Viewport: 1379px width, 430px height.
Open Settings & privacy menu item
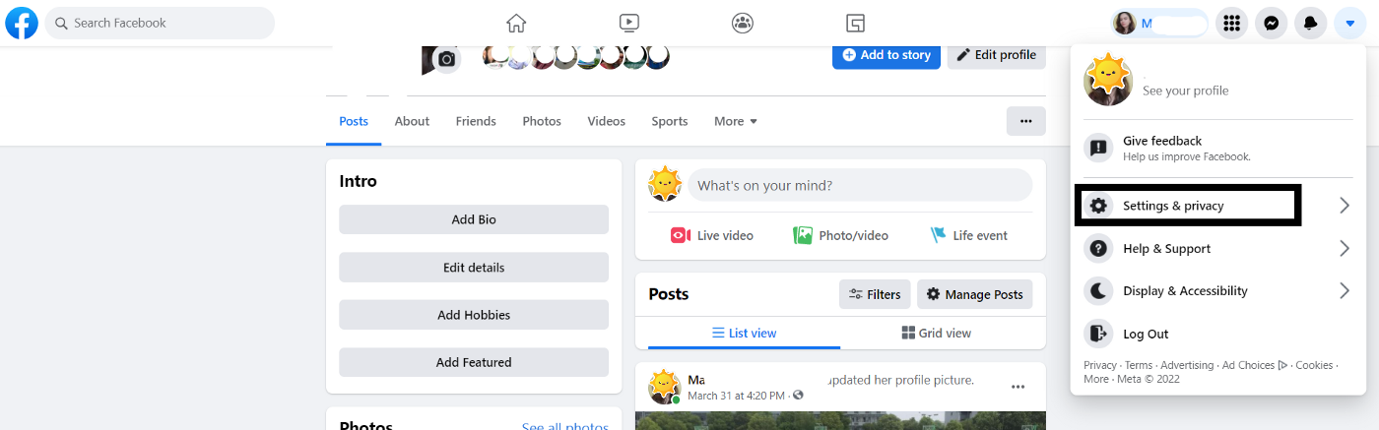coord(1219,206)
